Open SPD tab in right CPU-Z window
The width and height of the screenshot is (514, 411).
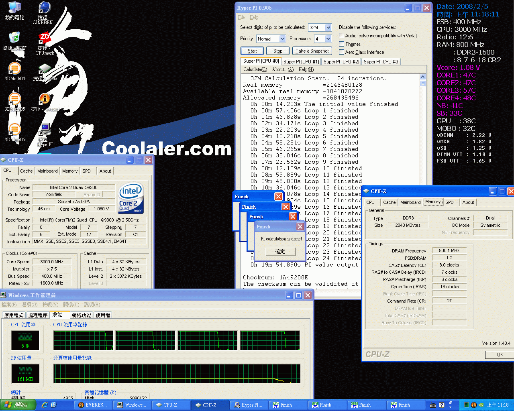point(450,202)
